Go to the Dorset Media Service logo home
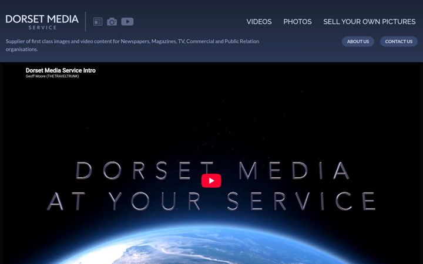The width and height of the screenshot is (423, 264). tap(42, 22)
